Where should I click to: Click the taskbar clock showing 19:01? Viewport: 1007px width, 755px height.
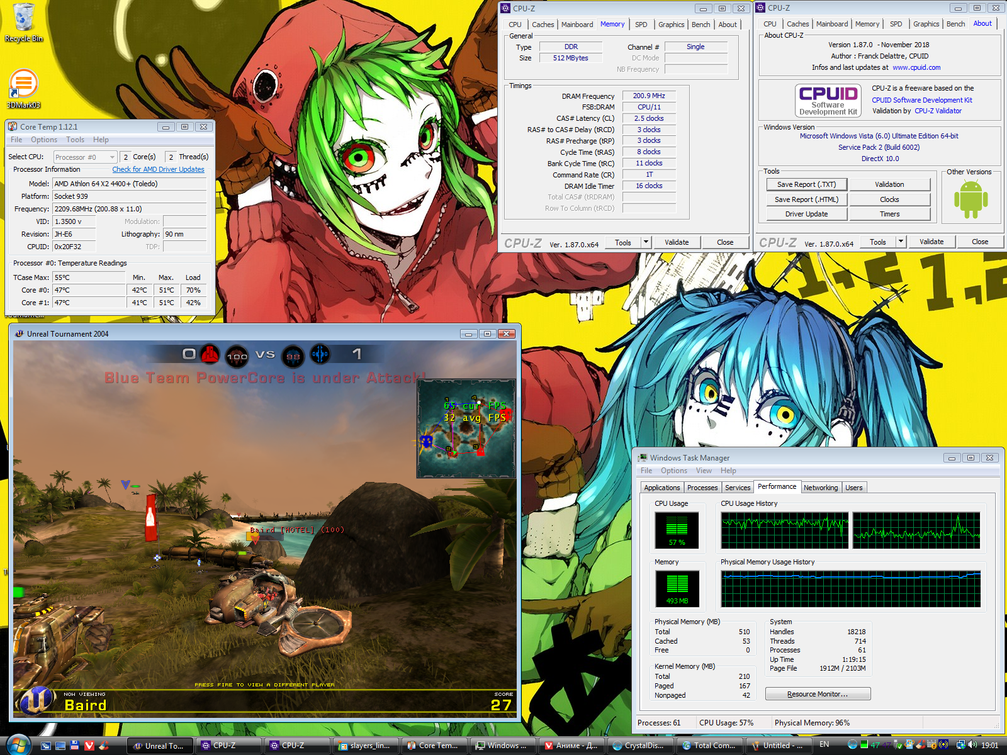pos(990,745)
